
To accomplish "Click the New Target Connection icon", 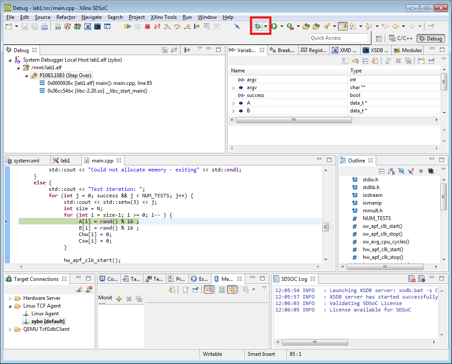I will pos(79,289).
